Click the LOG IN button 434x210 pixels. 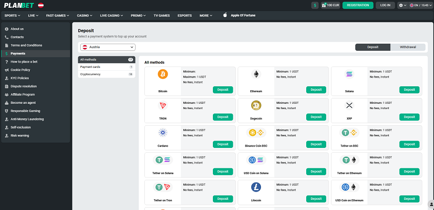pyautogui.click(x=385, y=5)
